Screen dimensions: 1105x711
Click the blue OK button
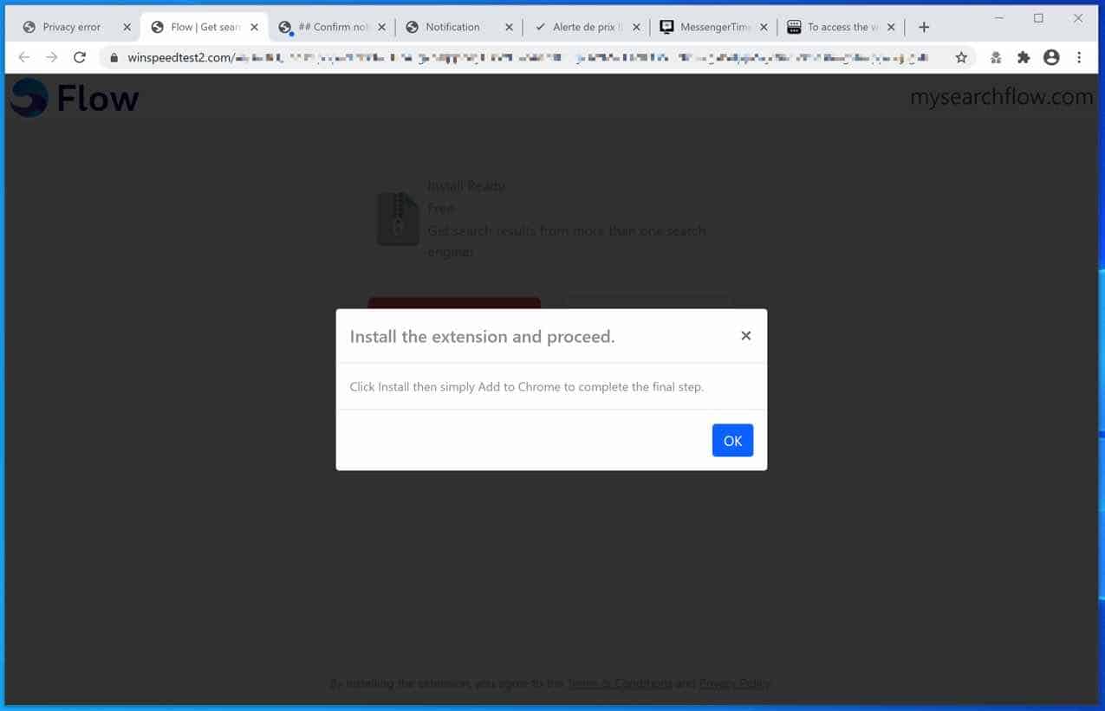[x=732, y=441]
